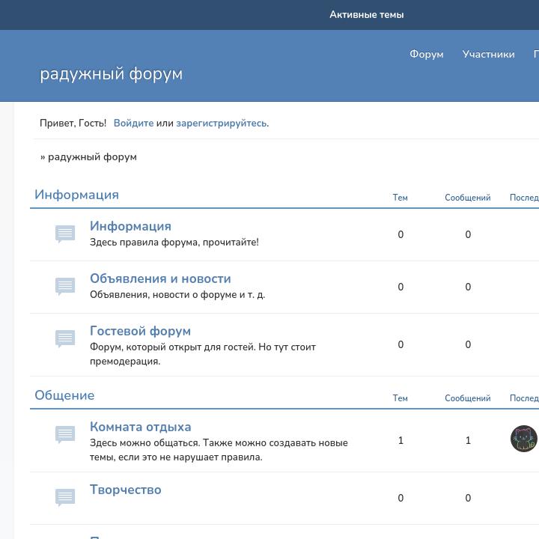The height and width of the screenshot is (539, 539).
Task: Enter the Гостевой форум
Action: click(140, 331)
